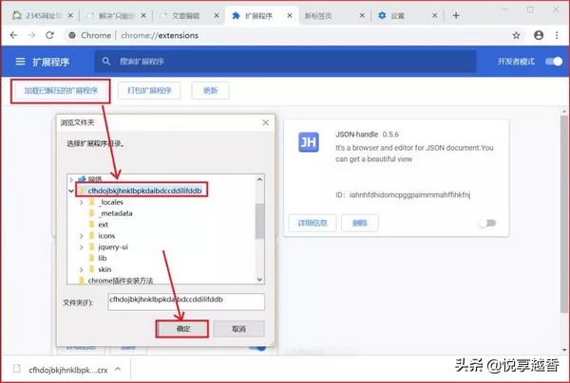Remove JSON-handle with 删除 button
Viewport: 570px width, 383px height.
click(360, 223)
